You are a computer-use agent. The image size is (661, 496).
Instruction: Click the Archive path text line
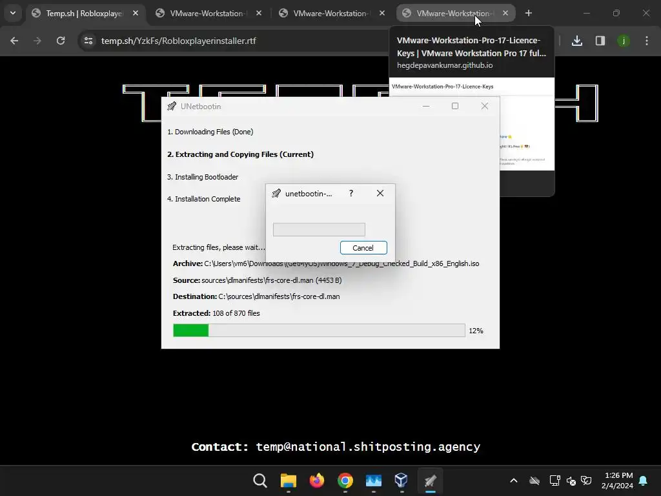(x=326, y=263)
